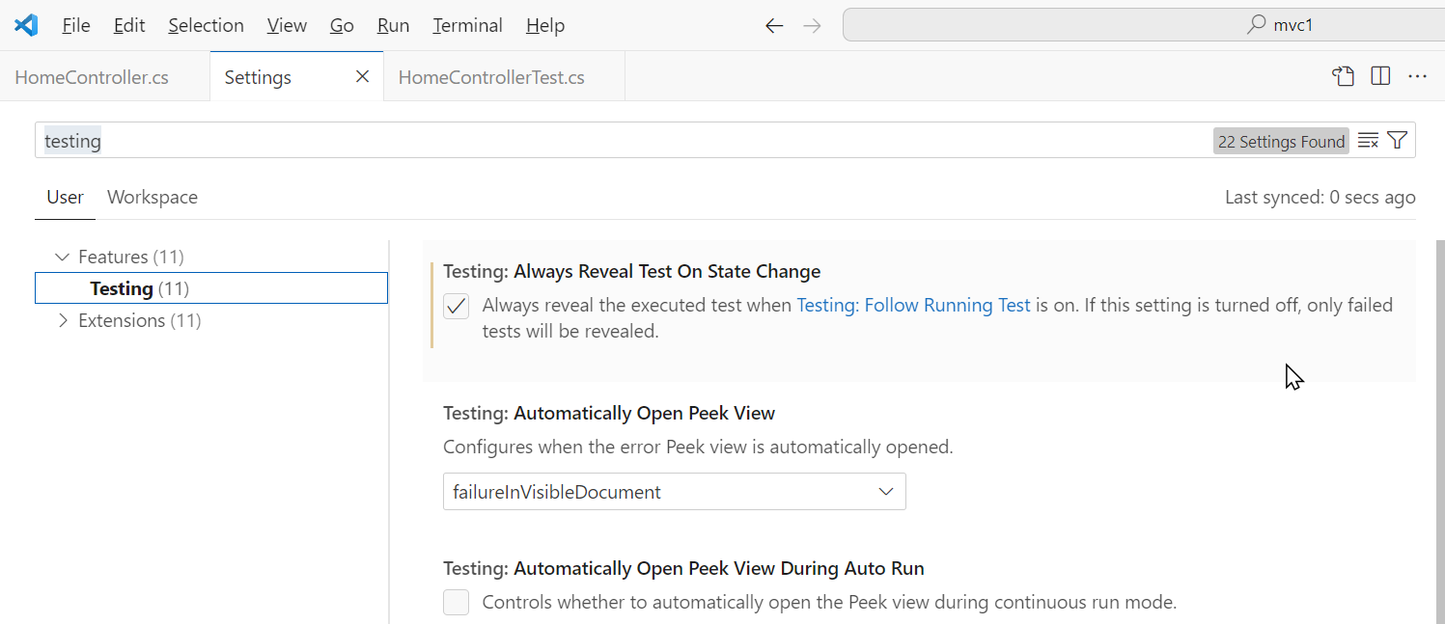1445x624 pixels.
Task: Open the Selection menu
Action: click(206, 26)
